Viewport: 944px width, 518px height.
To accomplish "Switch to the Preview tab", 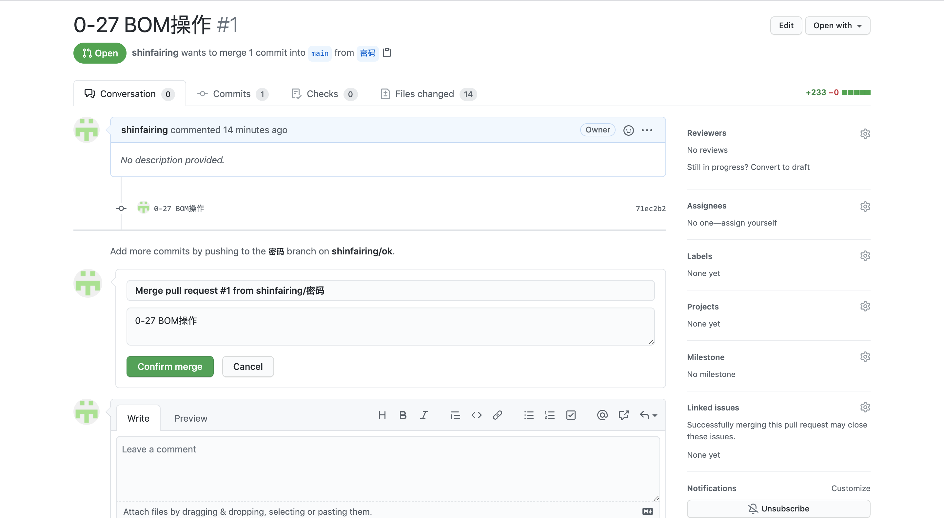I will (190, 418).
